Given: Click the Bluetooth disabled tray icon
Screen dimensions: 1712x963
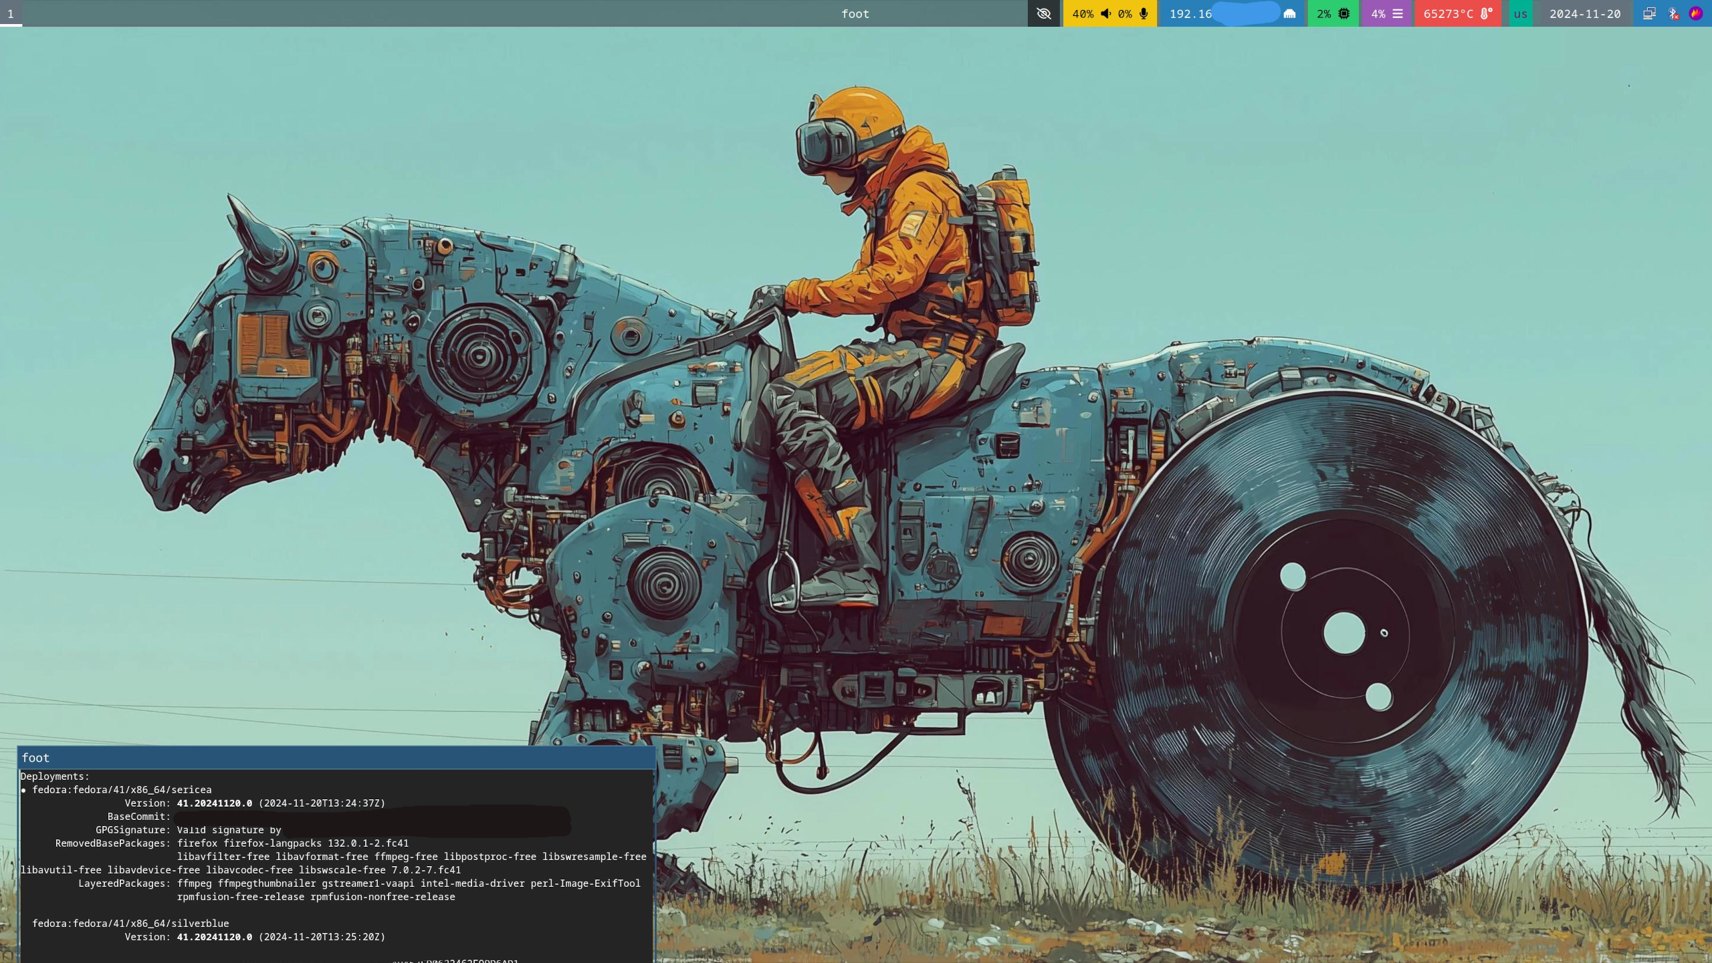Looking at the screenshot, I should [1673, 13].
